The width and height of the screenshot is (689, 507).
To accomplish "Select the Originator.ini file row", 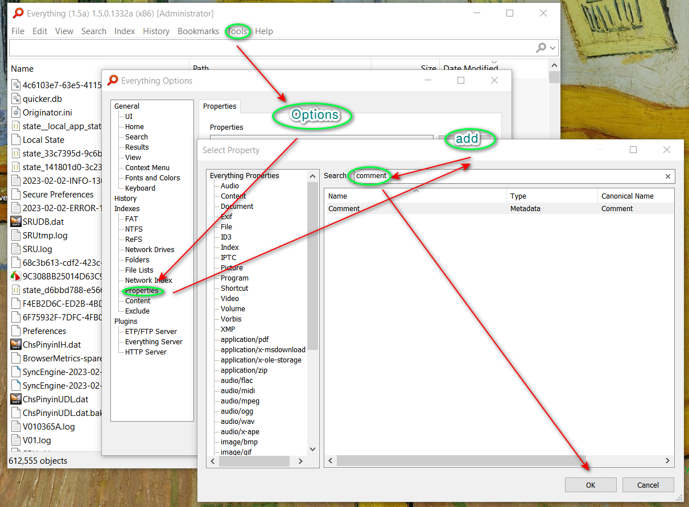I will coord(47,113).
